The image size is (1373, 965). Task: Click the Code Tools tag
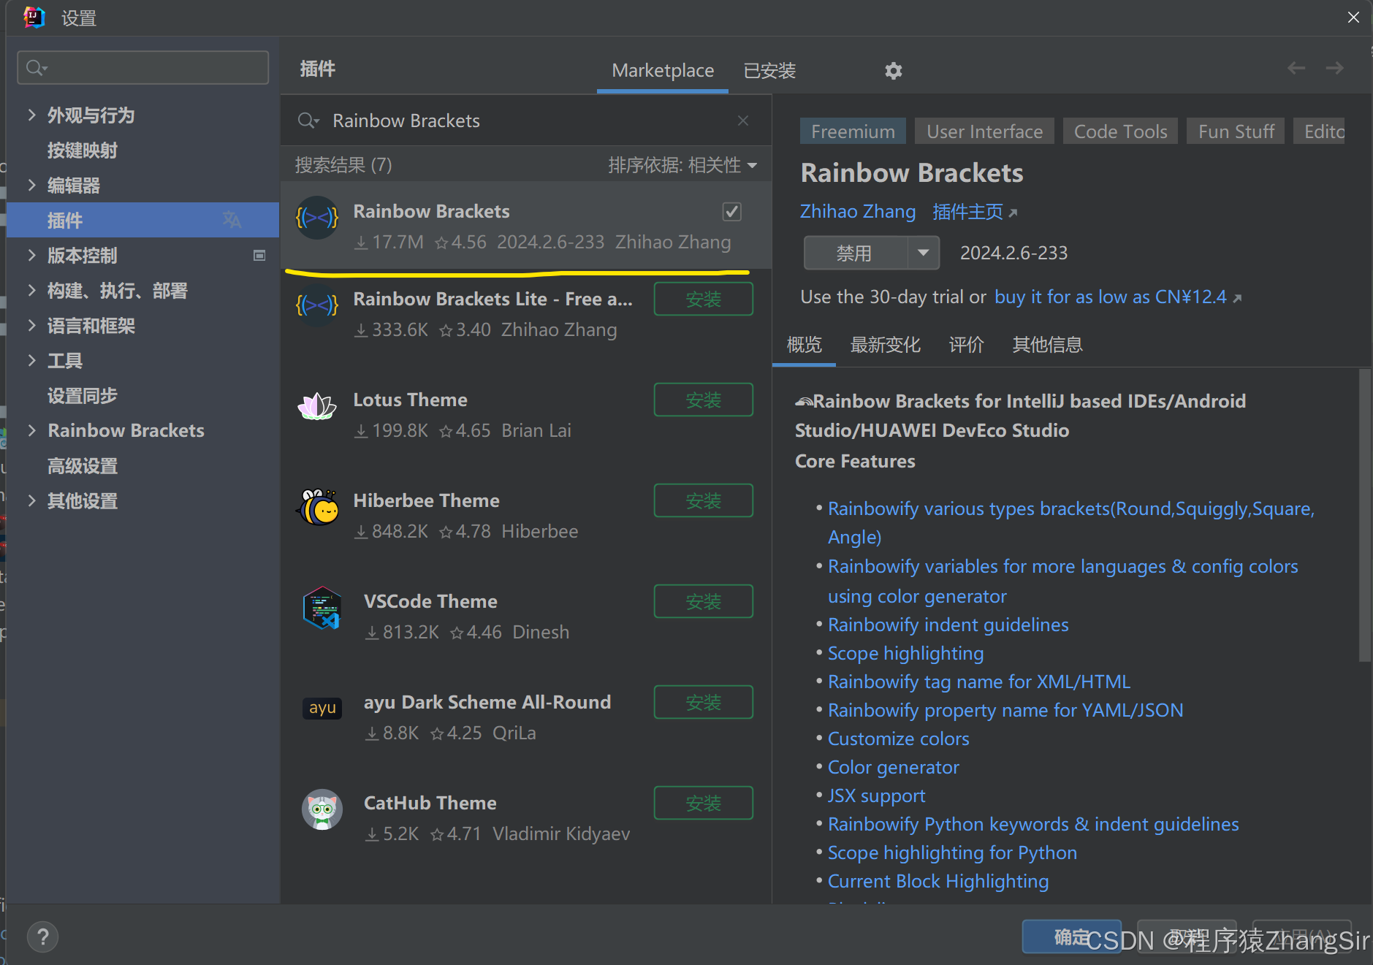[1120, 131]
